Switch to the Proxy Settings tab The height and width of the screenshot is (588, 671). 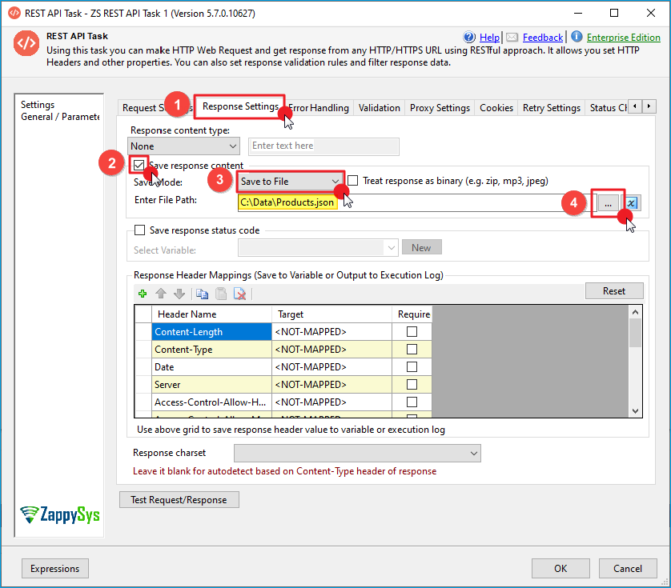click(x=440, y=108)
